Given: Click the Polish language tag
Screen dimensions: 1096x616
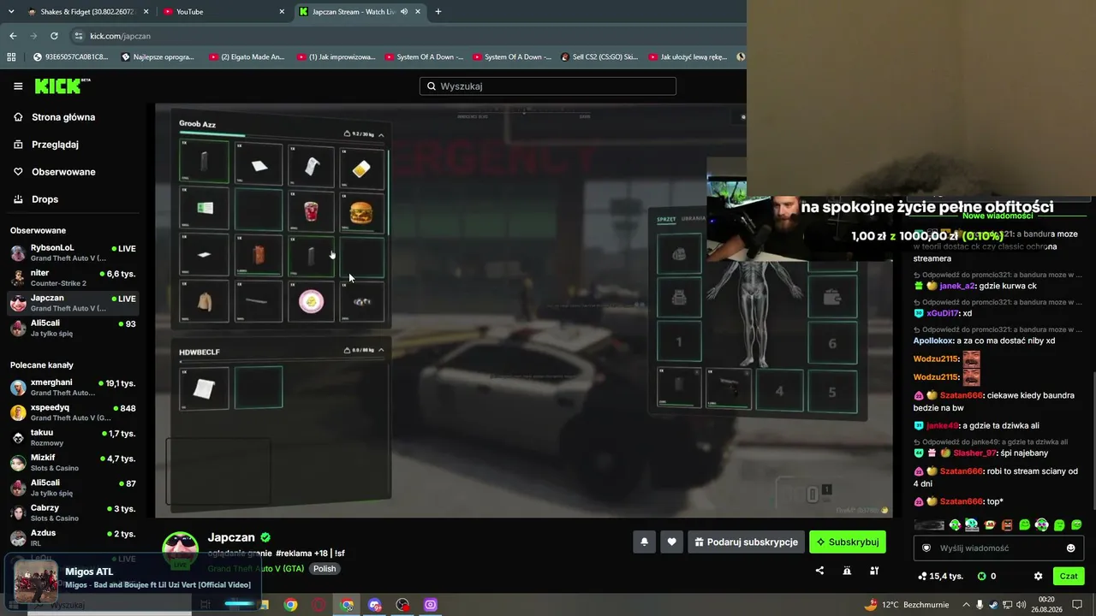Looking at the screenshot, I should (325, 569).
